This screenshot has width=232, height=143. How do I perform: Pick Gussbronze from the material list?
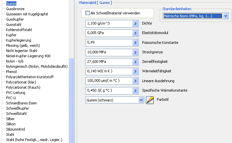pos(15,9)
